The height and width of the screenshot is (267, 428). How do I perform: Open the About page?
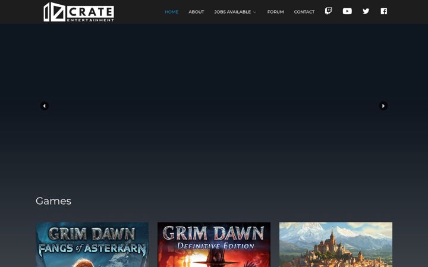point(196,12)
